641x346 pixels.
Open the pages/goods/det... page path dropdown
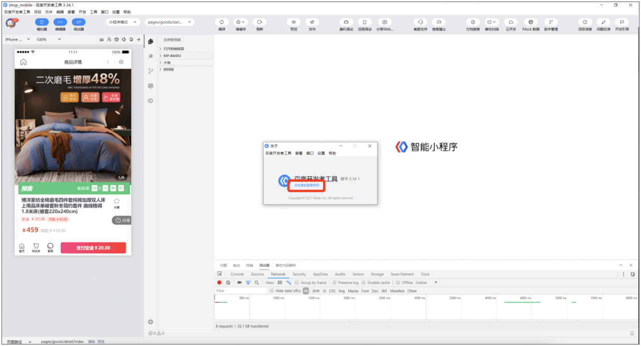pos(170,22)
